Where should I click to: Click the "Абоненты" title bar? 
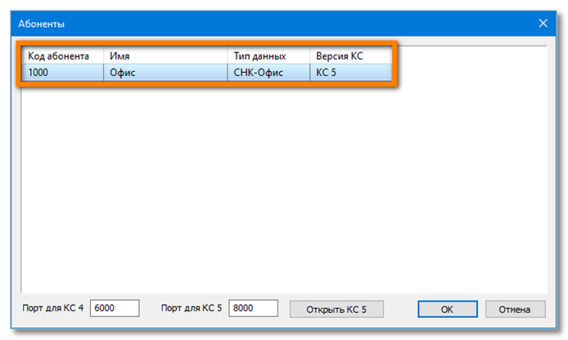[x=246, y=25]
